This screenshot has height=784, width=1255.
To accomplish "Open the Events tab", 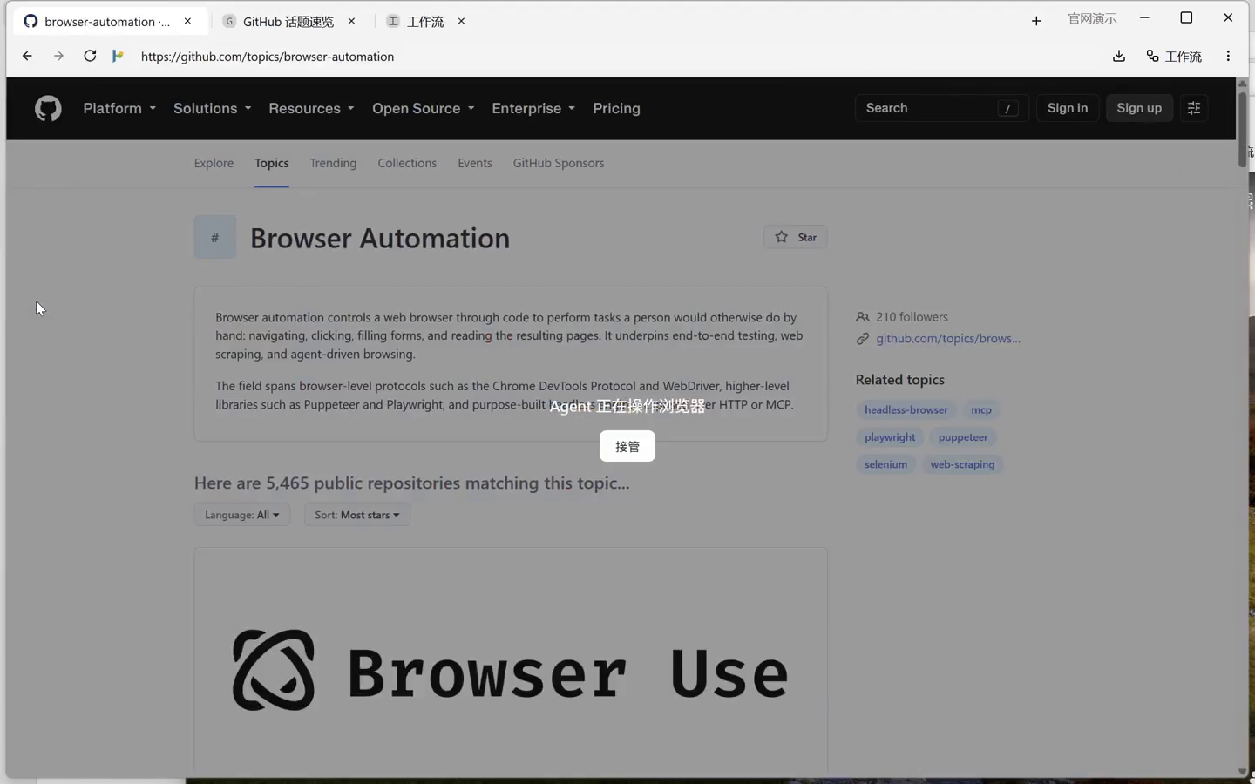I will (x=475, y=163).
